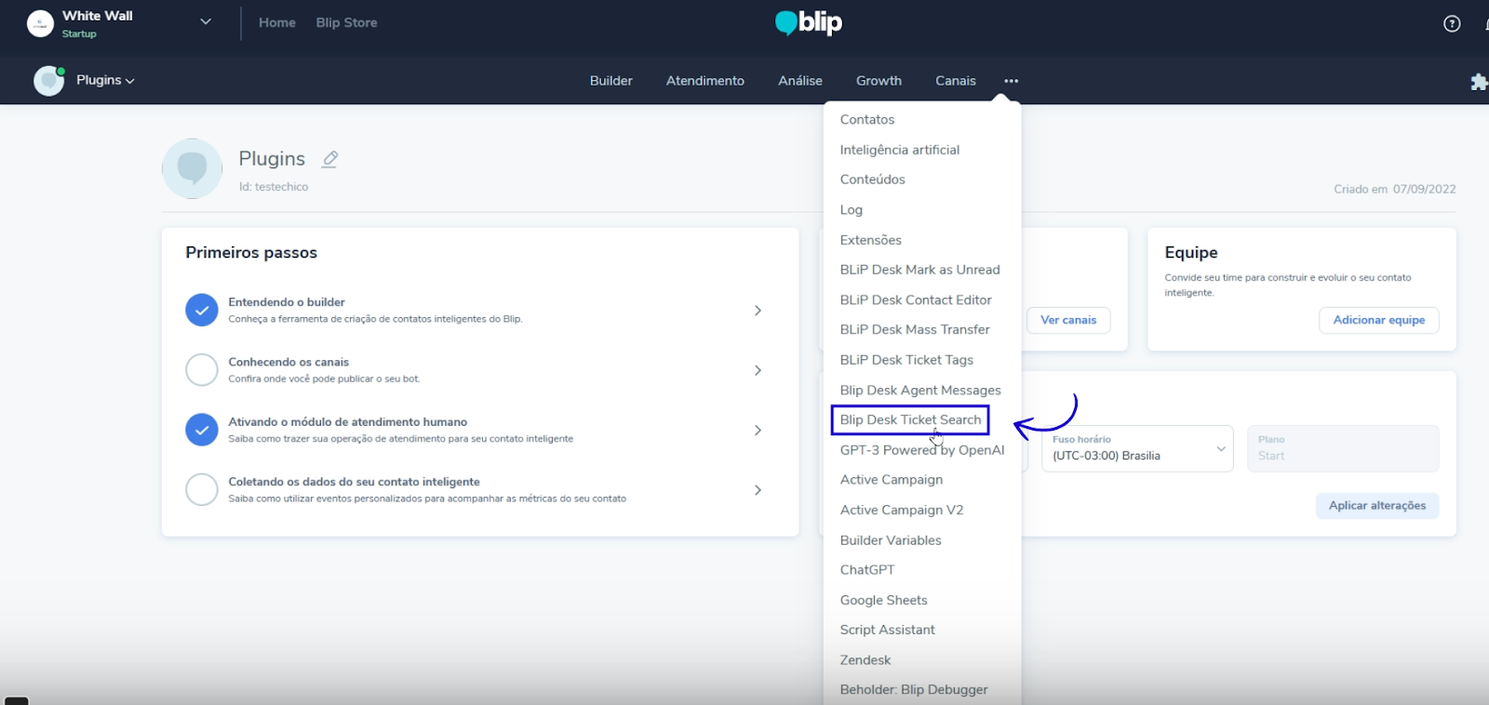Select Active Campaign V2
1489x705 pixels.
(x=902, y=510)
